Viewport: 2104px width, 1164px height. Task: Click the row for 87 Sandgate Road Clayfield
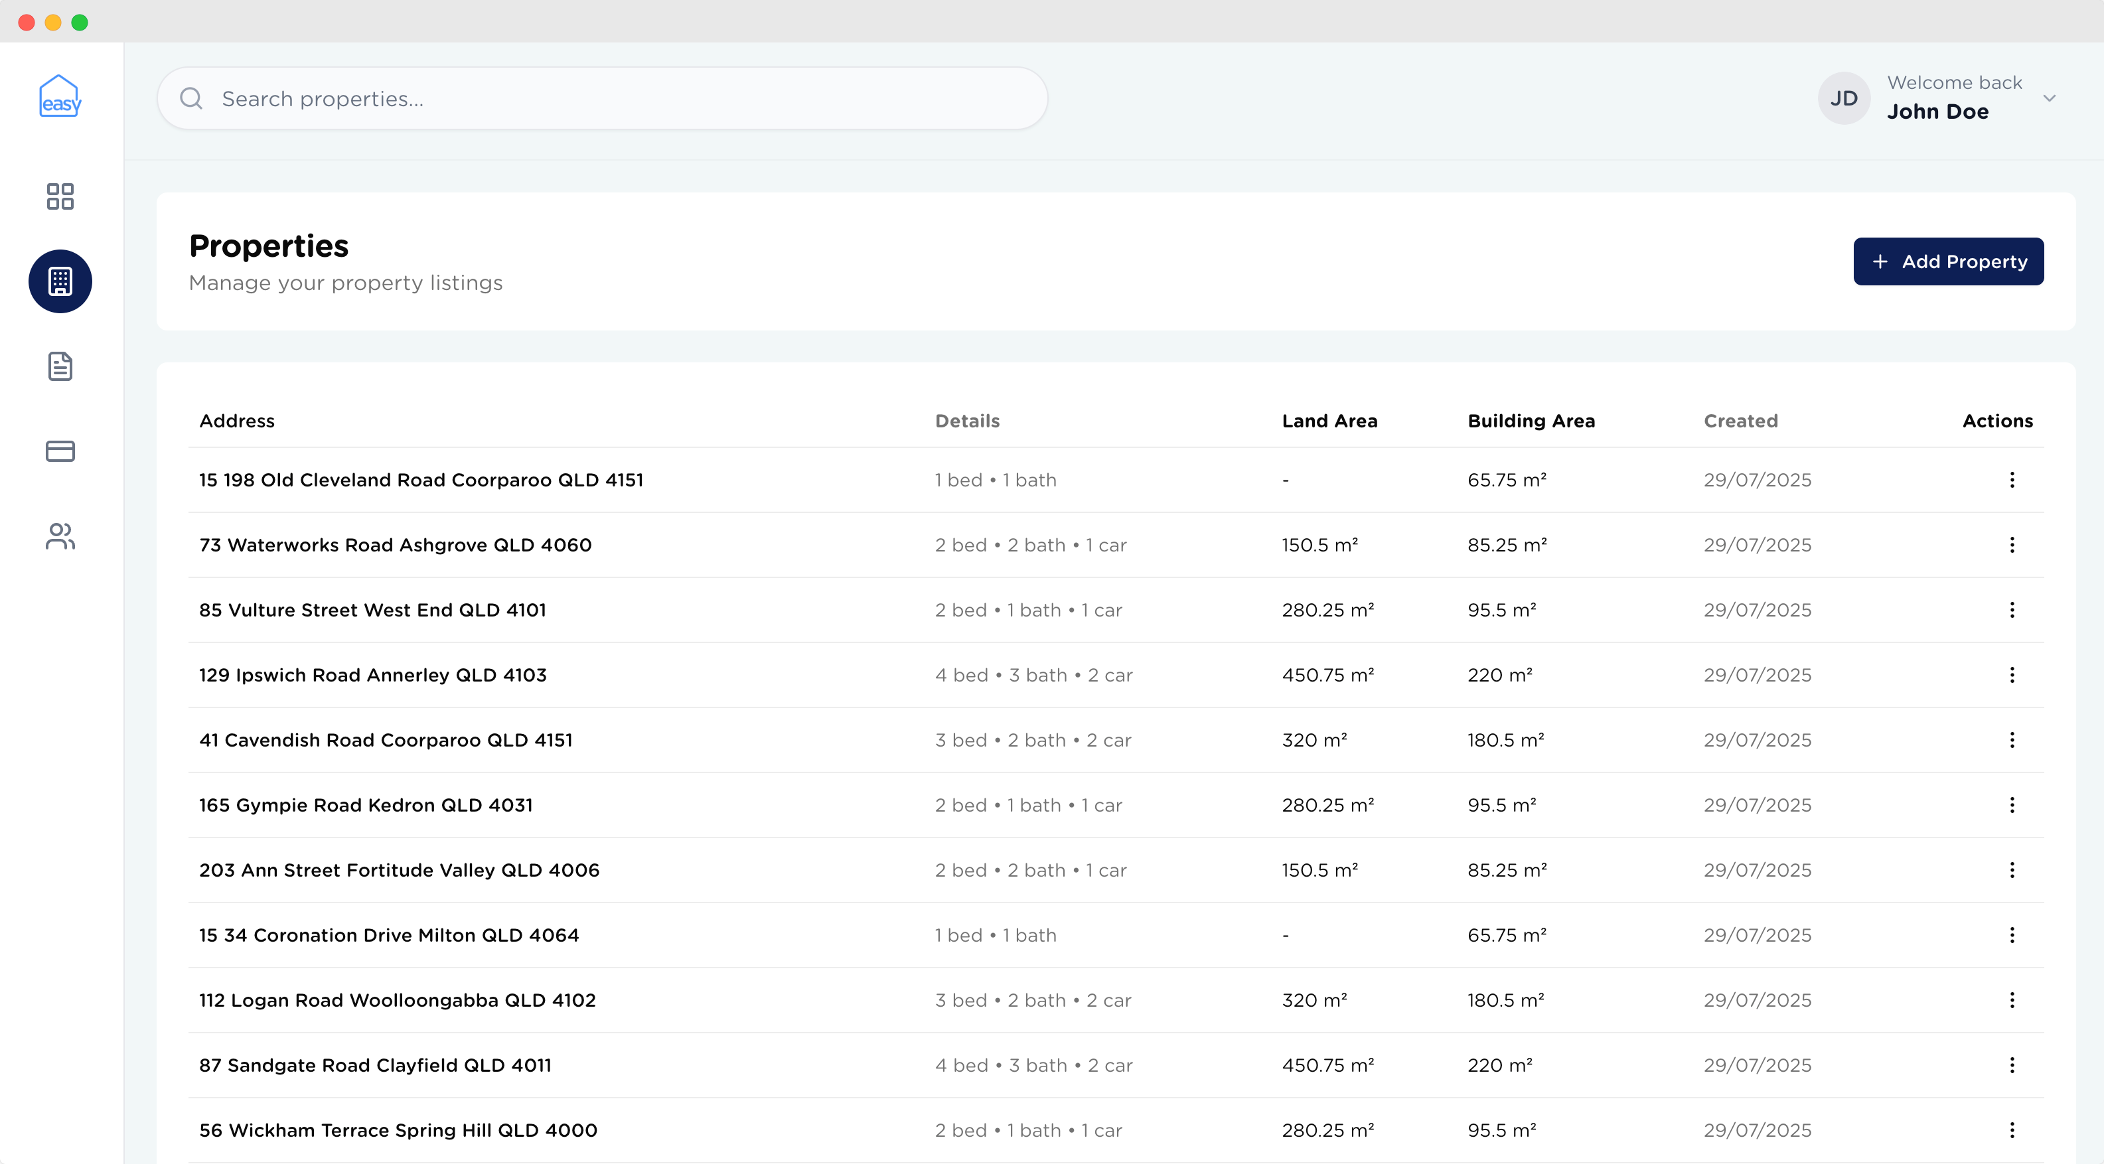click(x=375, y=1064)
